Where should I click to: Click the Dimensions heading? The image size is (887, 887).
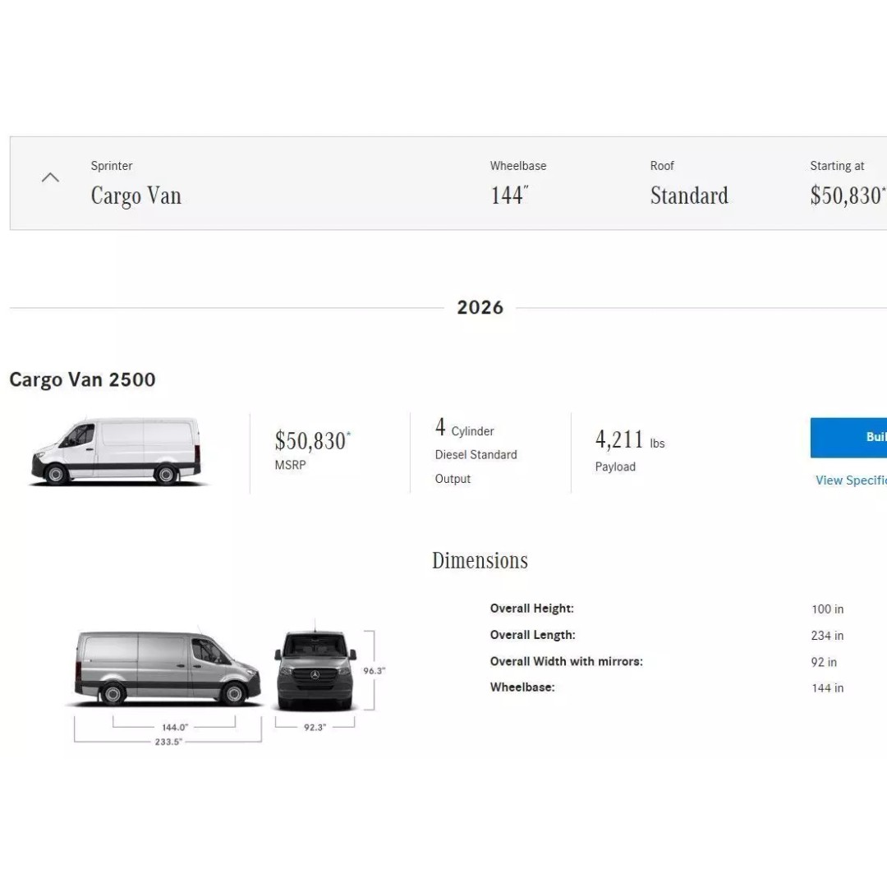click(480, 561)
